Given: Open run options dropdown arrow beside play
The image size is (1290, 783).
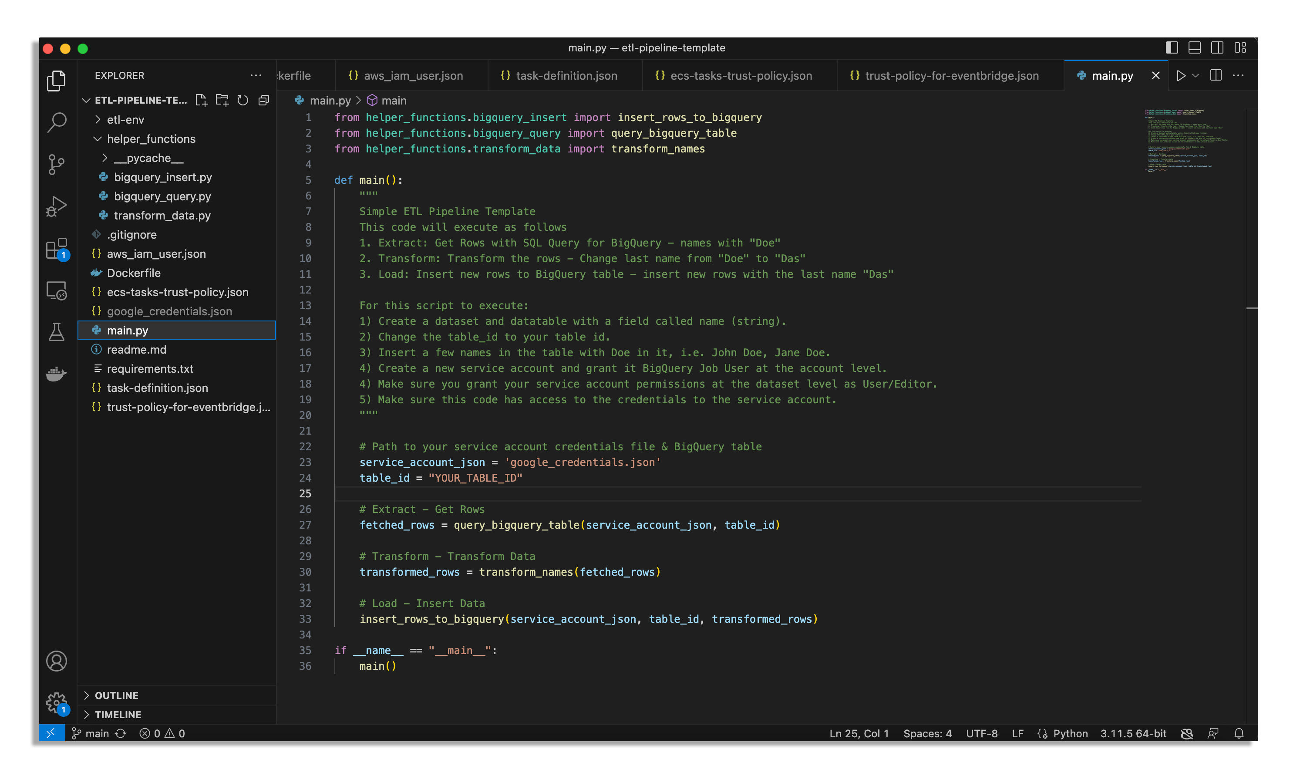Looking at the screenshot, I should 1196,75.
